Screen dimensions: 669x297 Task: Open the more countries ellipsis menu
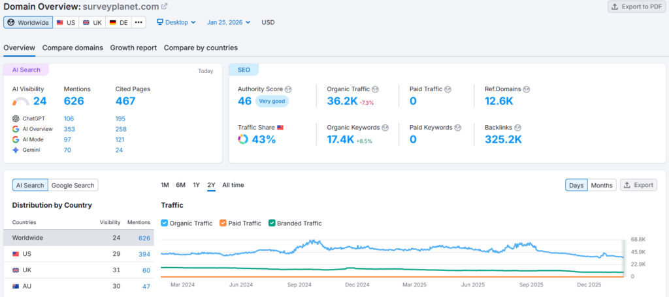[139, 22]
